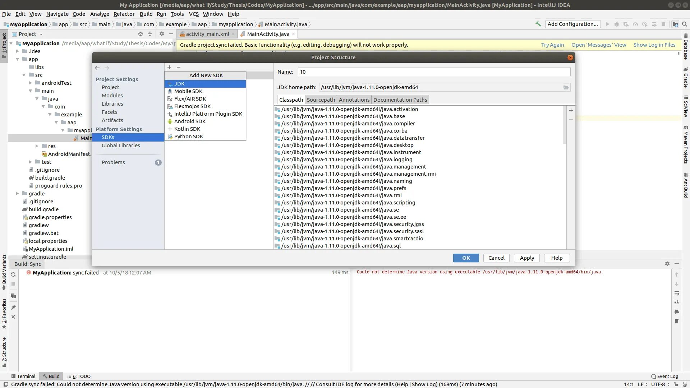Open the Add Configuration dropdown
Image resolution: width=690 pixels, height=388 pixels.
click(x=572, y=24)
